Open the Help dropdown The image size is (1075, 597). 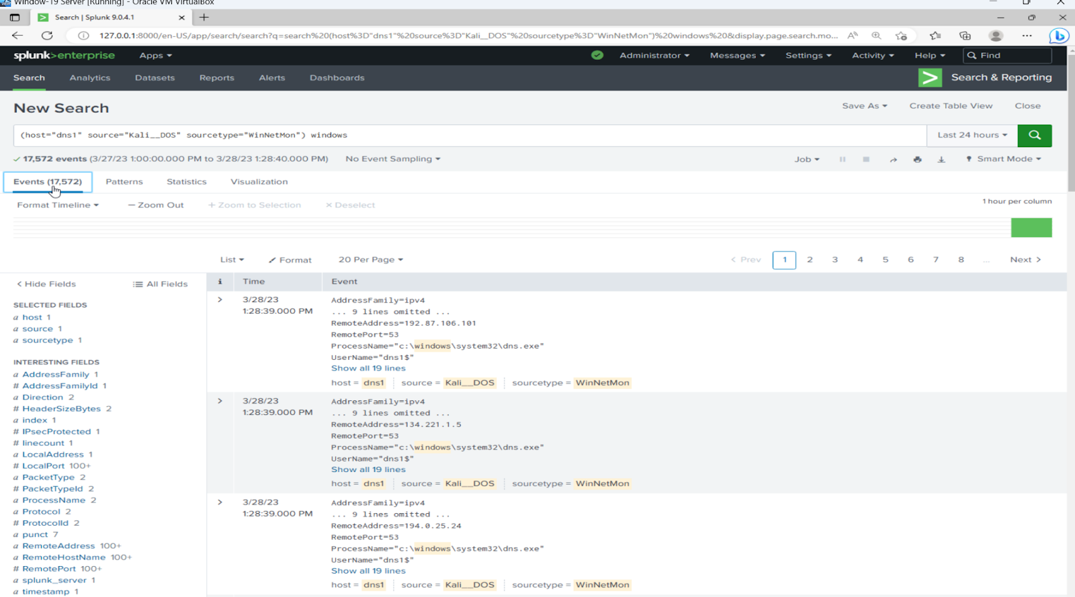(930, 55)
